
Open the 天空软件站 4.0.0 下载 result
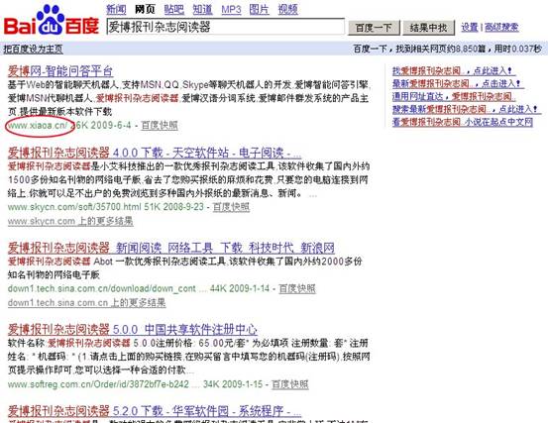155,153
